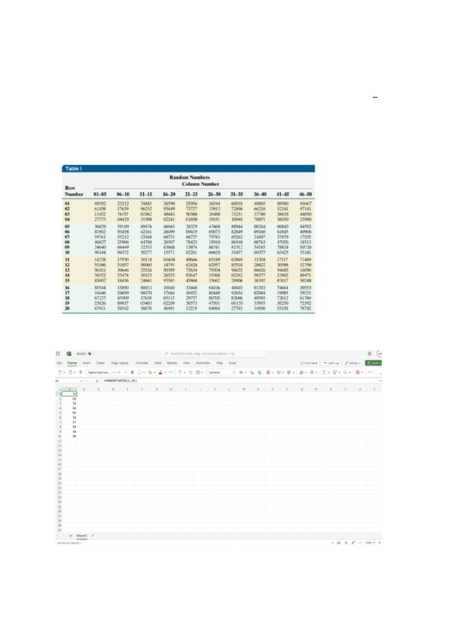Switch to the Insert tab
Screen dimensions: 471x628
(x=86, y=363)
